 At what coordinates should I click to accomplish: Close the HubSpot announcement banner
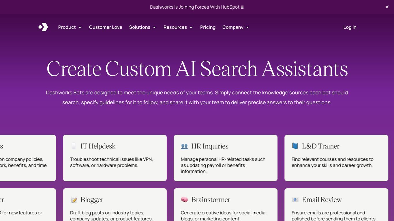[387, 7]
